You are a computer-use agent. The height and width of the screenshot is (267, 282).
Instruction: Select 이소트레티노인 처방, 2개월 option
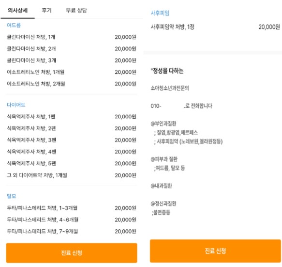coord(72,84)
